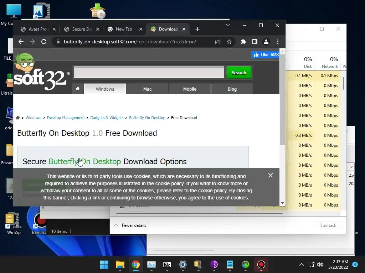Viewport: 365px width, 273px height.
Task: Open 7-Zip from the taskbar
Action: 167,264
